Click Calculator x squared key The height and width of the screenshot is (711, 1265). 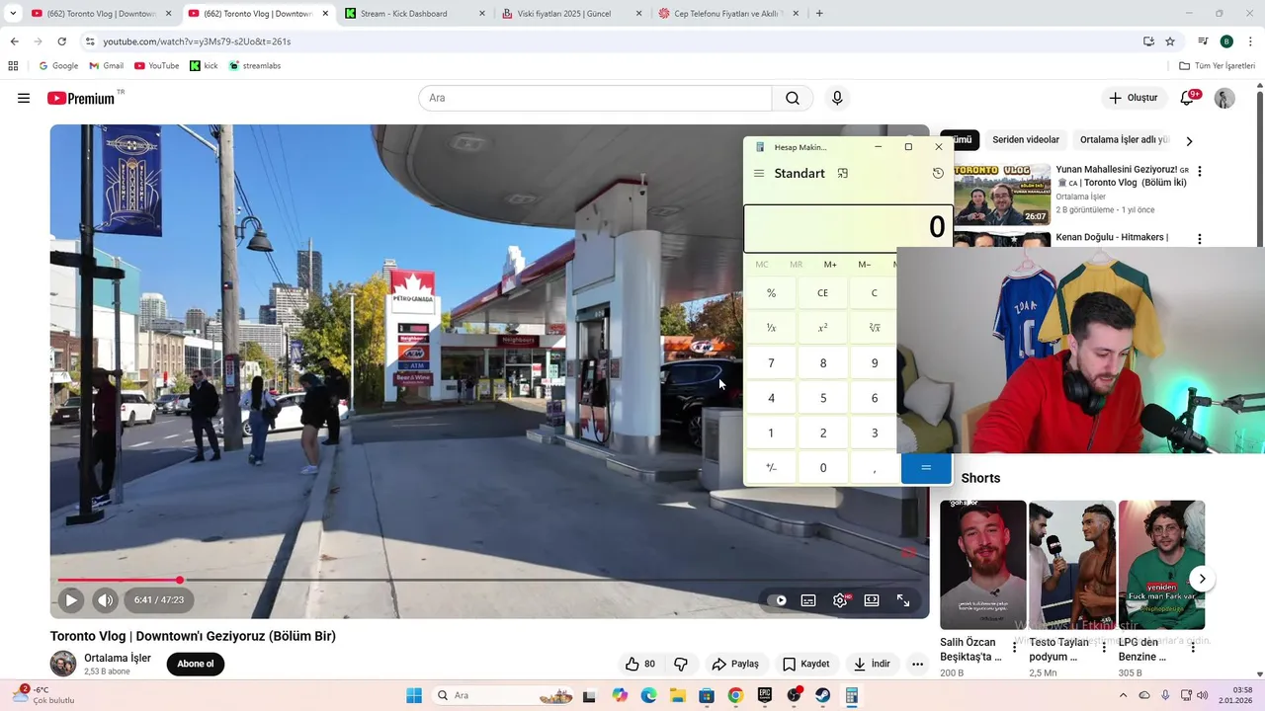822,328
